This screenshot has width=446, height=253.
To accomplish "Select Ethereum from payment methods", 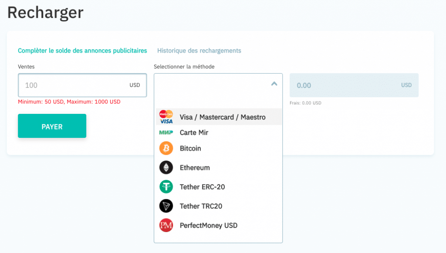I will click(219, 168).
